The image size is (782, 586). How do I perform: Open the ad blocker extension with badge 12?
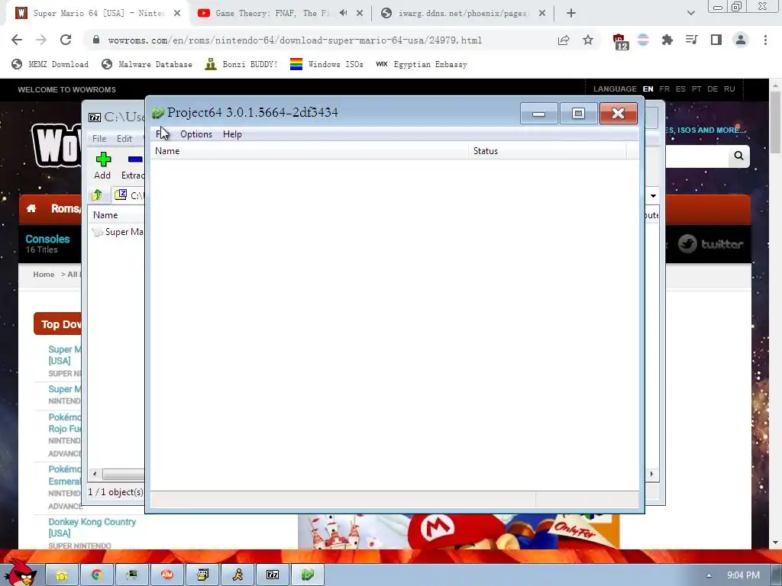620,41
